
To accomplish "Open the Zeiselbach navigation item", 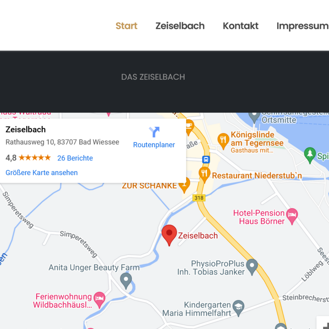I will pyautogui.click(x=180, y=26).
